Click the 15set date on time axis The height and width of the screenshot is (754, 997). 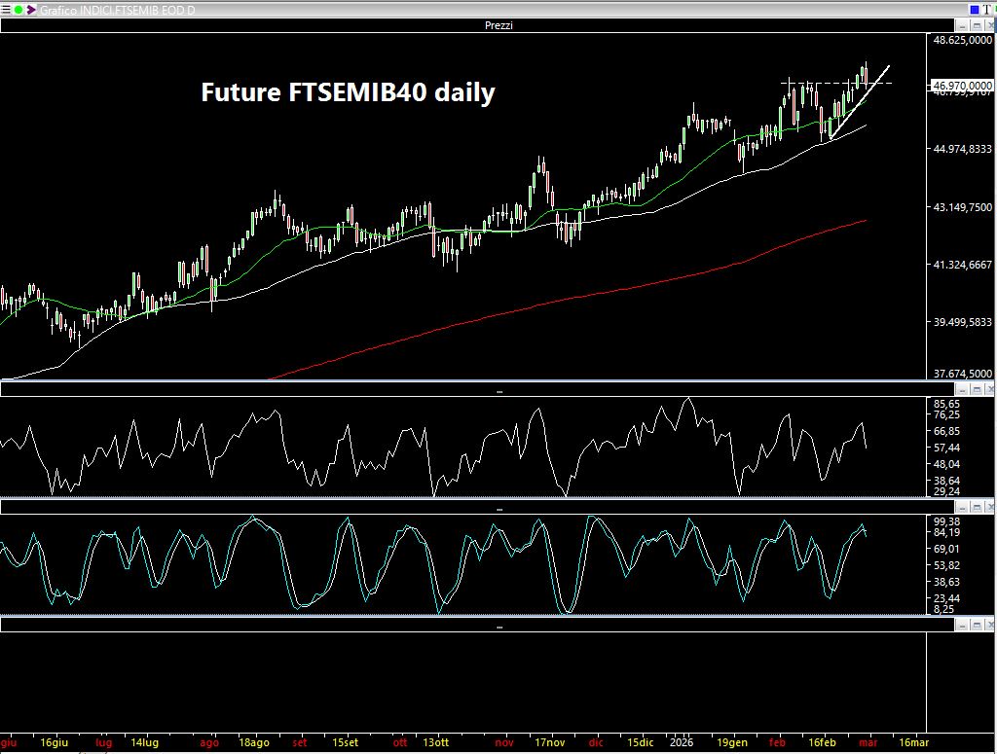345,742
